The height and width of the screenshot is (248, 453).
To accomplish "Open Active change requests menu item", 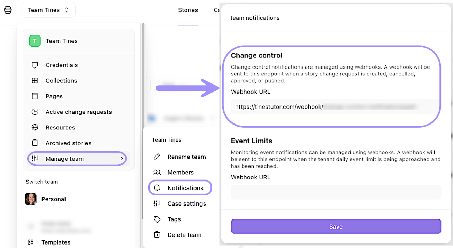I will pos(78,112).
